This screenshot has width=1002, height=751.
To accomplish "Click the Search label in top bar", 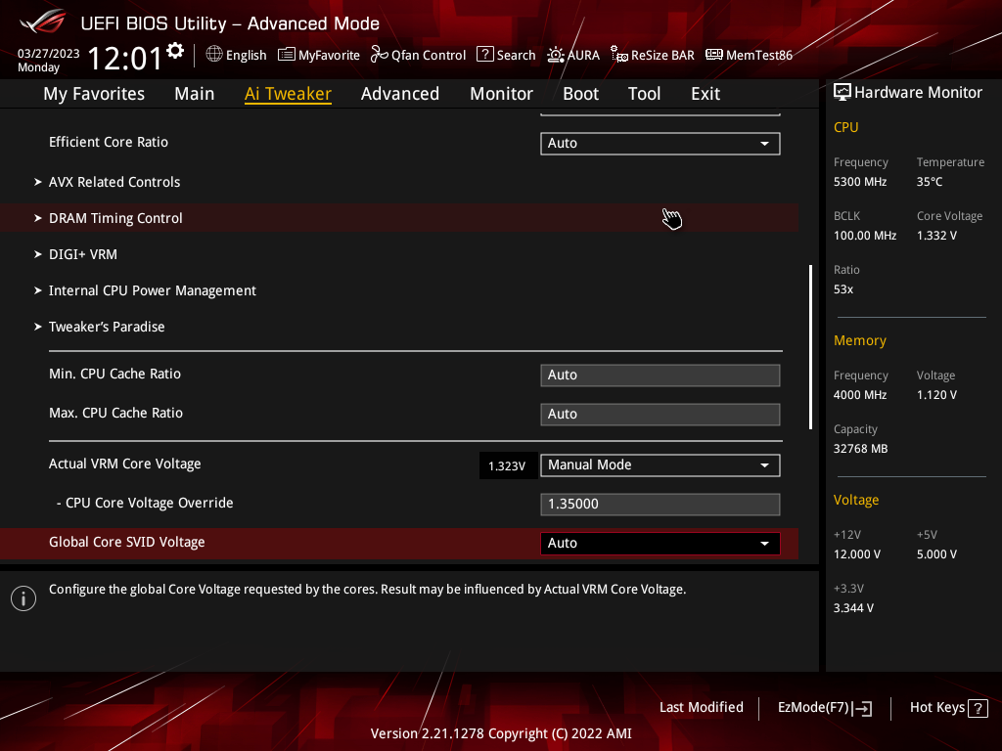I will point(517,56).
